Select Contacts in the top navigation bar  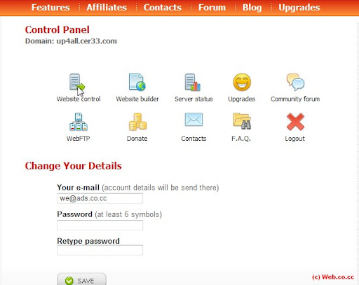coord(163,7)
